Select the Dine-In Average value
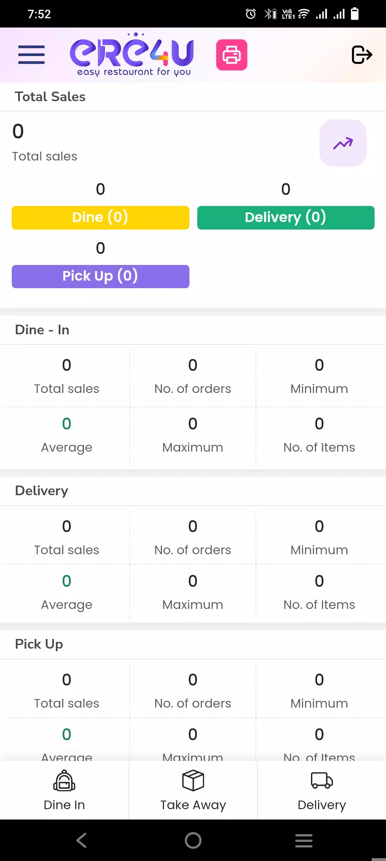The height and width of the screenshot is (861, 386). point(66,424)
